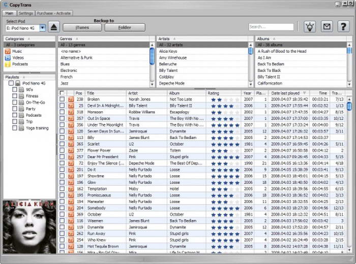This screenshot has width=356, height=264.
Task: Toggle the select-all checkbox in track header
Action: pyautogui.click(x=62, y=93)
